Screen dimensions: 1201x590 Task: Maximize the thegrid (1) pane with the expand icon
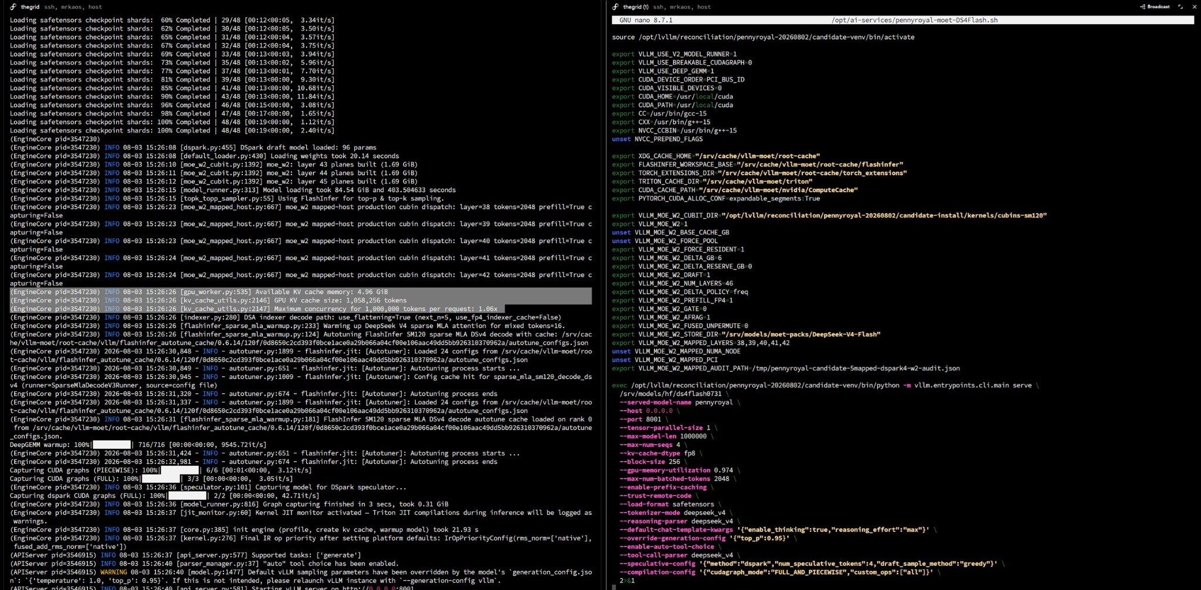point(1180,7)
